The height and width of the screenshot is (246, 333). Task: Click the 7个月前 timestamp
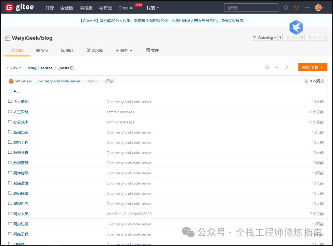pos(317,214)
